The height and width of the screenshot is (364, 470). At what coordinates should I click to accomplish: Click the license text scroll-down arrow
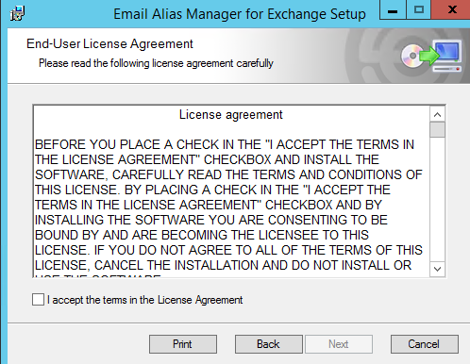(437, 269)
